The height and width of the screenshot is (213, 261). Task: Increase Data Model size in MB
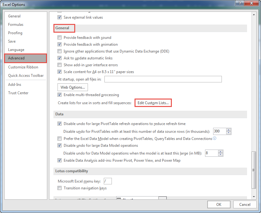(x=220, y=152)
